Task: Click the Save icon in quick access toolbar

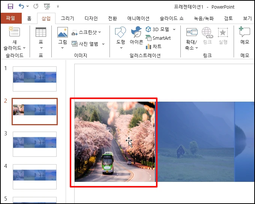Action: (x=10, y=6)
